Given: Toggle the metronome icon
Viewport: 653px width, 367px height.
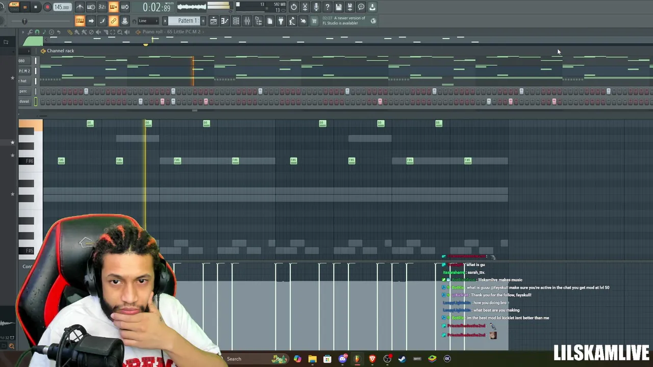Looking at the screenshot, I should click(80, 7).
